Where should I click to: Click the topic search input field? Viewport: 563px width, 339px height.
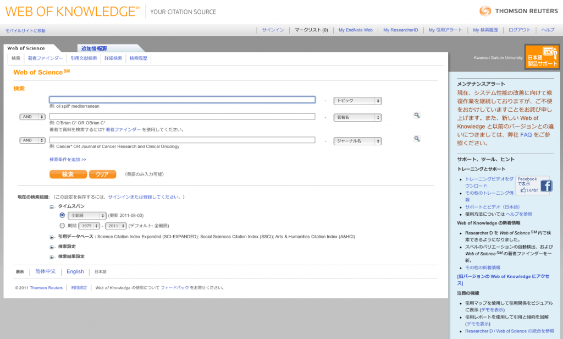183,100
